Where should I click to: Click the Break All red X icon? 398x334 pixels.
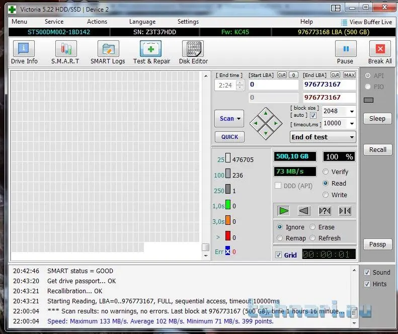click(x=380, y=49)
